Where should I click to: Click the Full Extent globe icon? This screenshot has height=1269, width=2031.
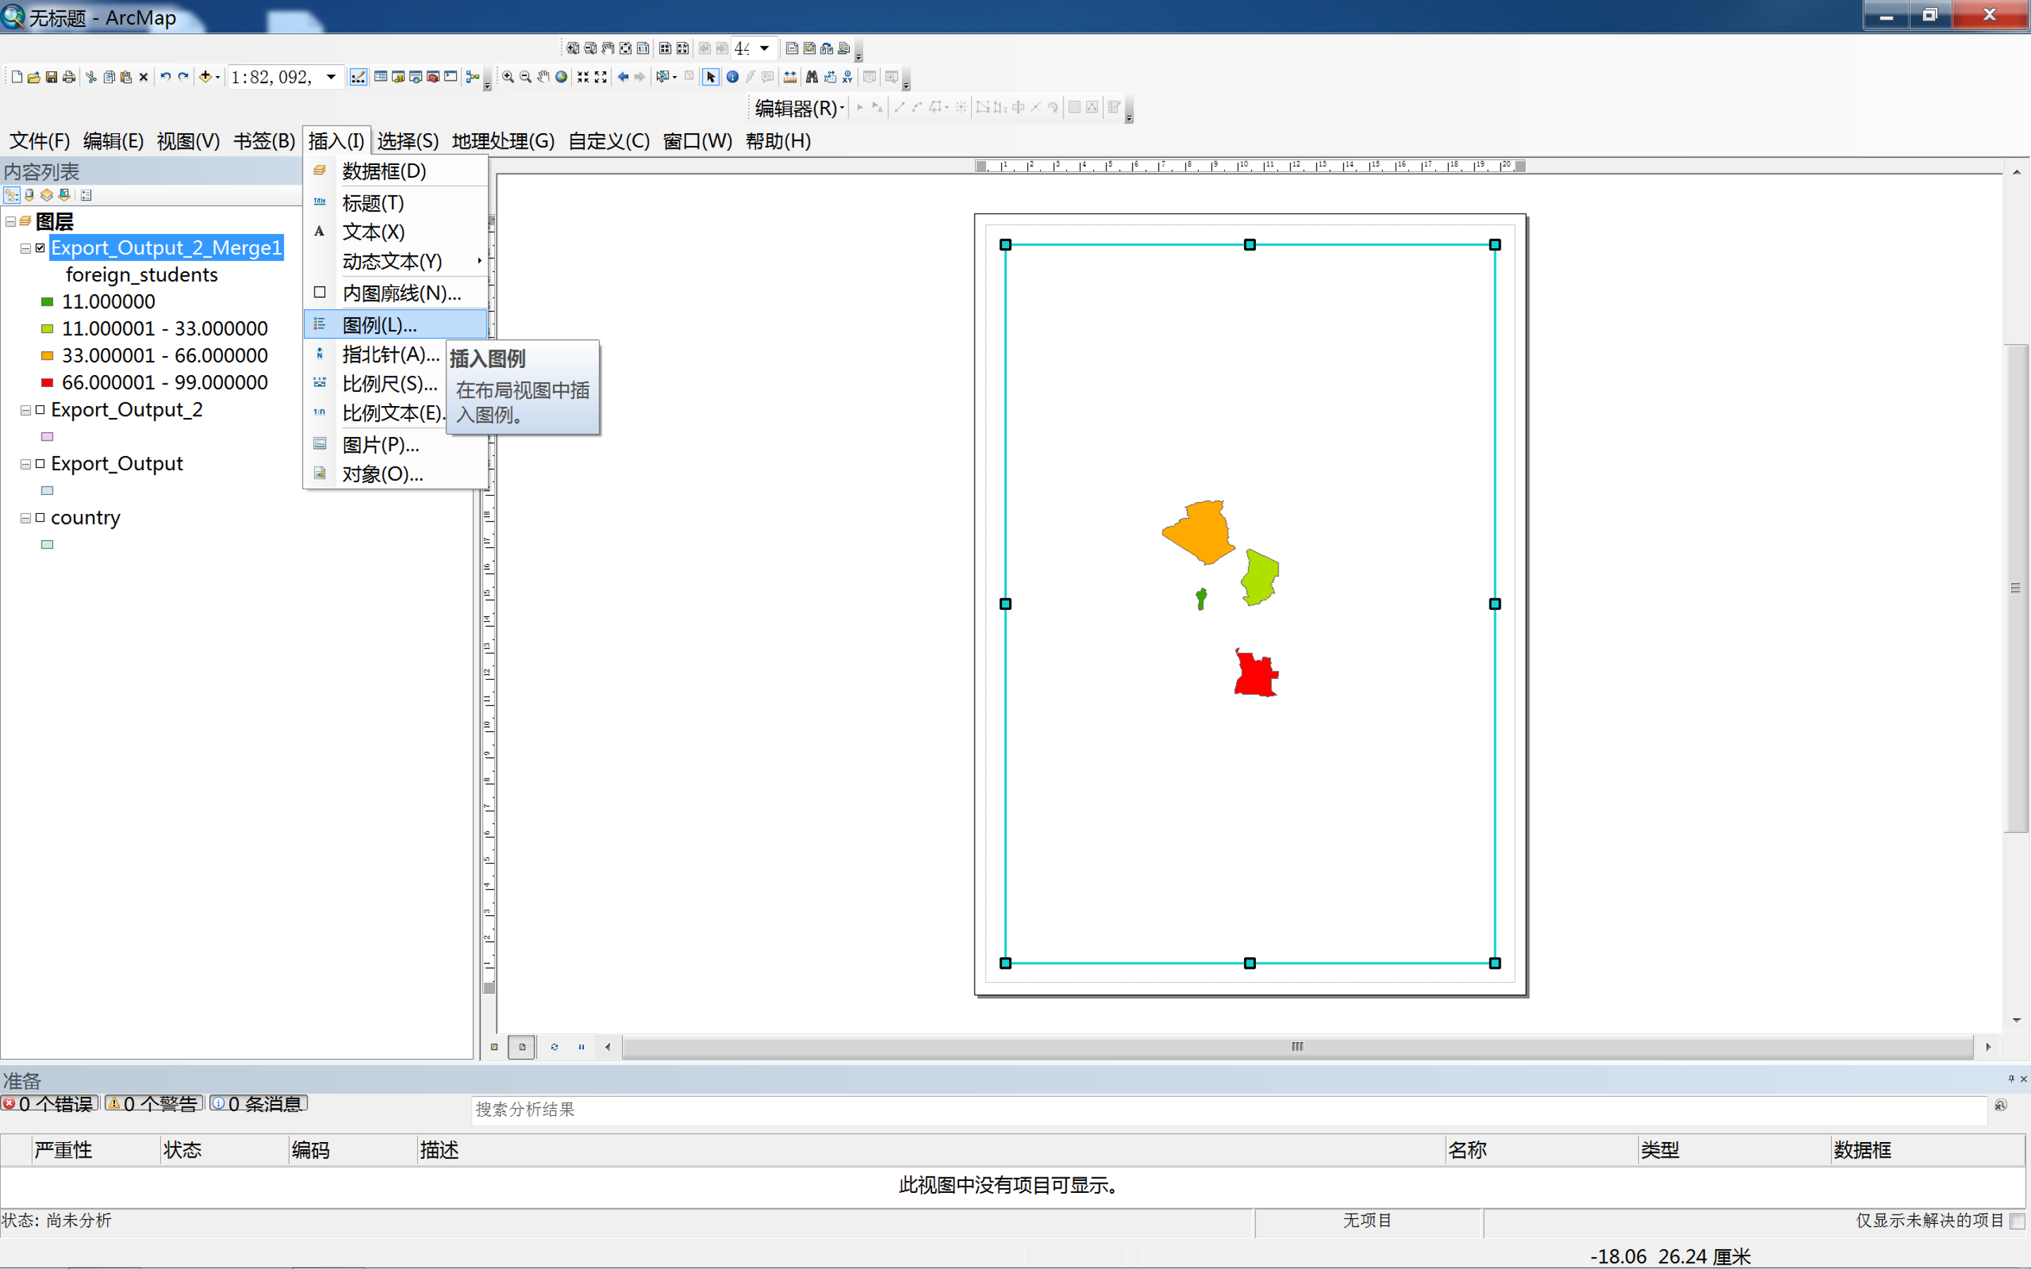coord(561,78)
